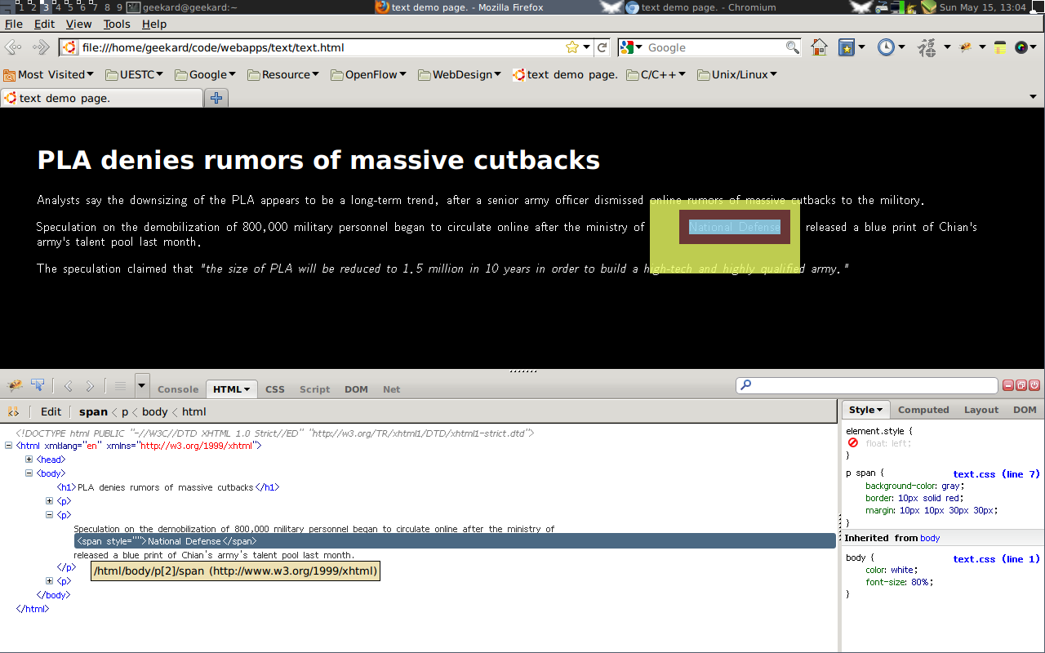Collapse the body node in HTML tree
The height and width of the screenshot is (653, 1045).
tap(29, 473)
